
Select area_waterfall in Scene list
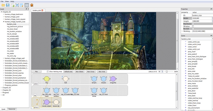coord(193,88)
